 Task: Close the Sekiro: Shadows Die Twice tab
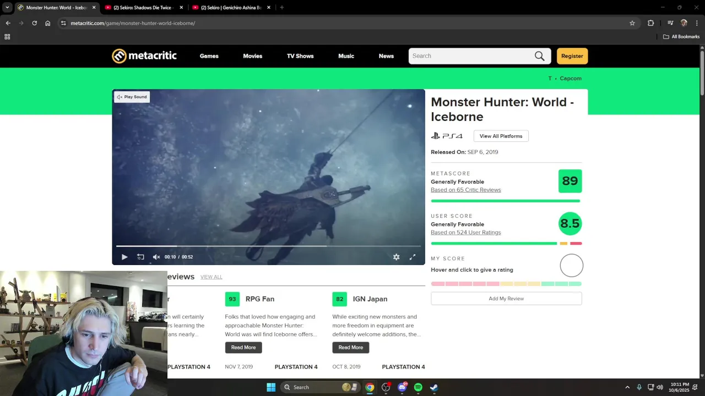tap(181, 8)
